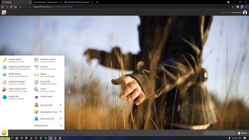Screen dimensions: 249x140
Task: Click the Log out link
Action: pyautogui.click(x=224, y=12)
